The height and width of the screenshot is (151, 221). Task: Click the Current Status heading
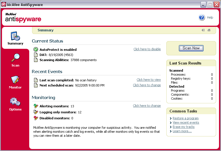pos(48,41)
